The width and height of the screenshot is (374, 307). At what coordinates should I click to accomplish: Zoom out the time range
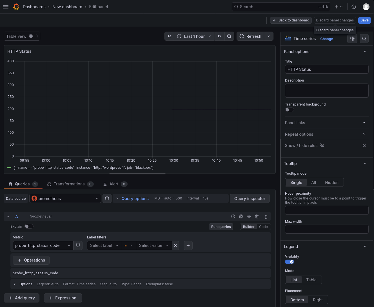(x=229, y=36)
